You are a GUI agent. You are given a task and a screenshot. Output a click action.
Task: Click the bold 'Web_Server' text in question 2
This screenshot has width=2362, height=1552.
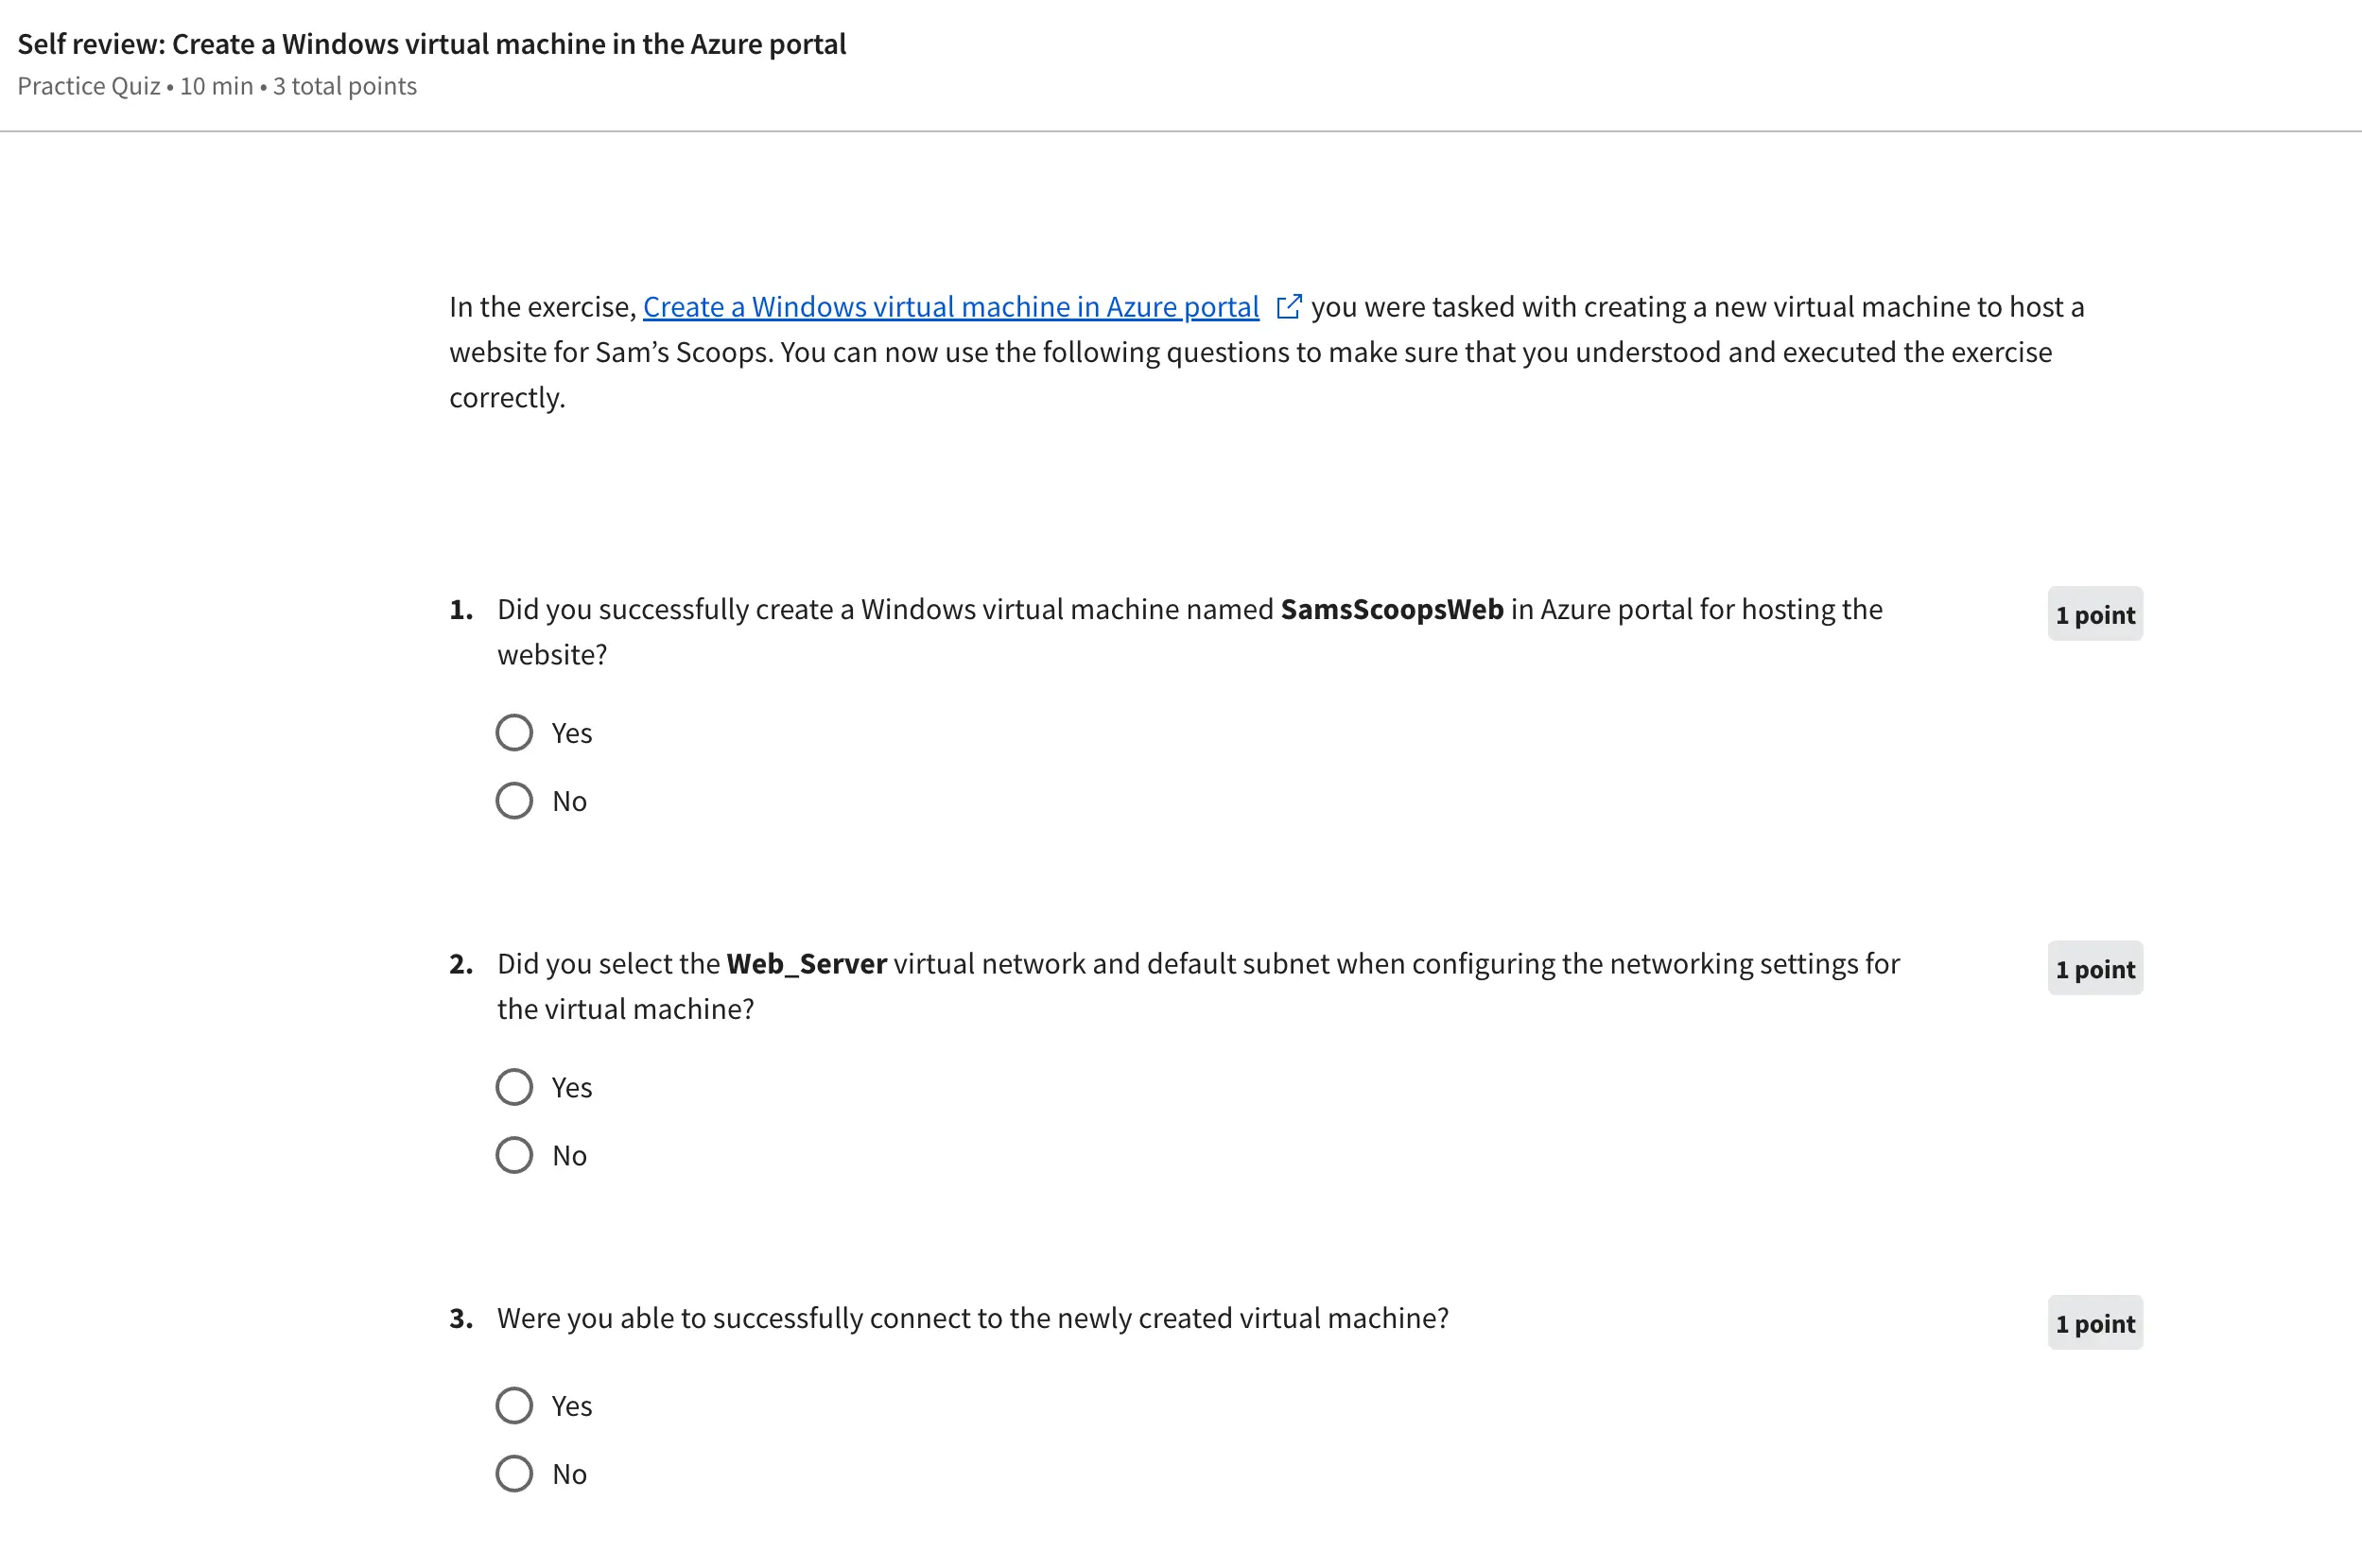coord(806,963)
